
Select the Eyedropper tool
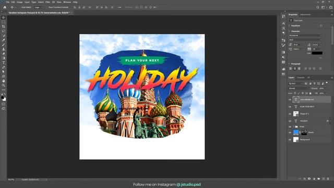(4, 40)
